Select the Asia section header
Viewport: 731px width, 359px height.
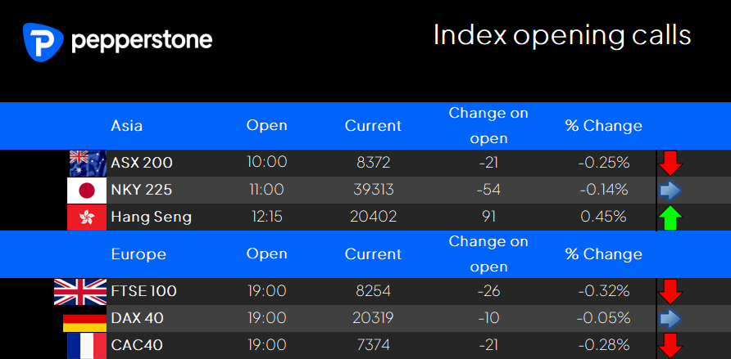(x=127, y=126)
